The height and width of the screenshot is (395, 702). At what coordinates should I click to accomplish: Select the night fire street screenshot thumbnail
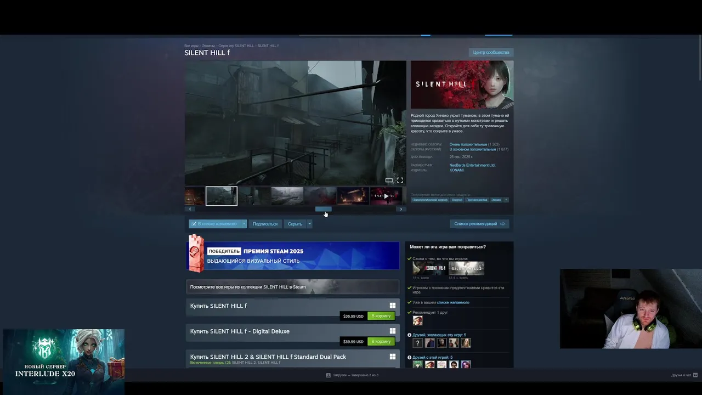coord(353,196)
